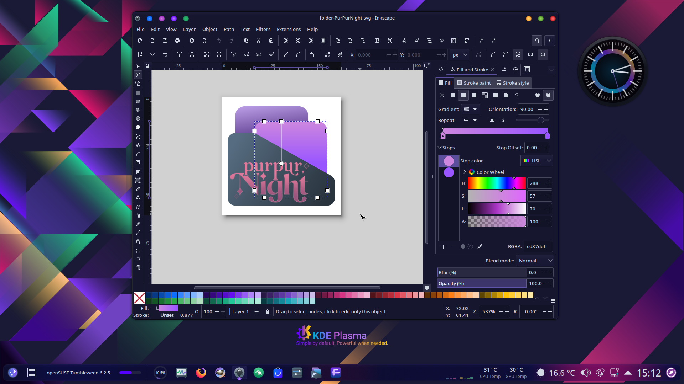Click the RGBA hex field cd87deff
The height and width of the screenshot is (384, 684).
[x=538, y=246]
